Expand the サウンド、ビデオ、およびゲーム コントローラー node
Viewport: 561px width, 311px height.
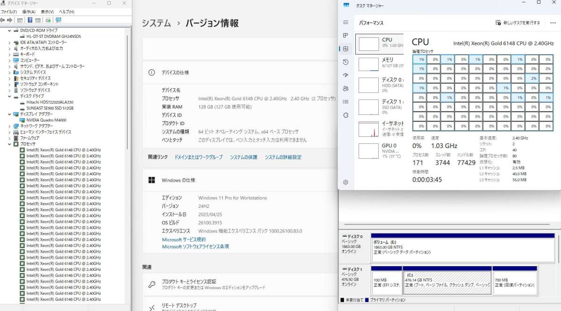pos(9,66)
